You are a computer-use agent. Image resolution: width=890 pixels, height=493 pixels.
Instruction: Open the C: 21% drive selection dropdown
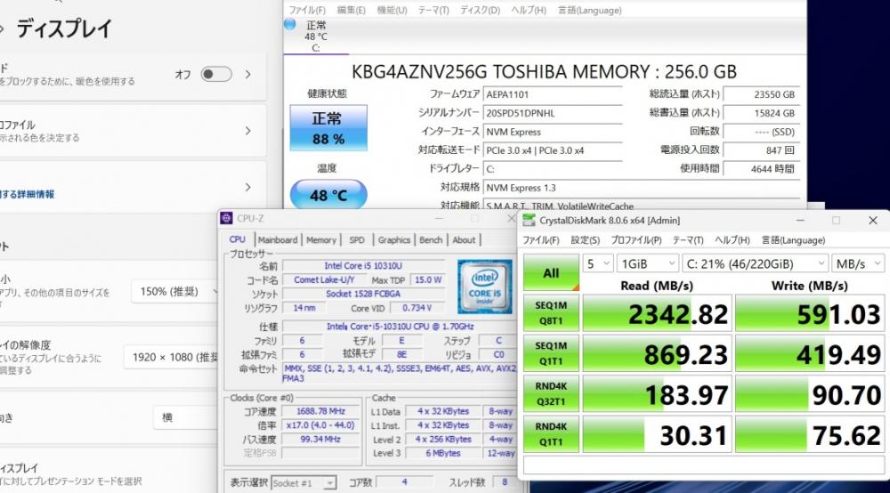(x=755, y=263)
